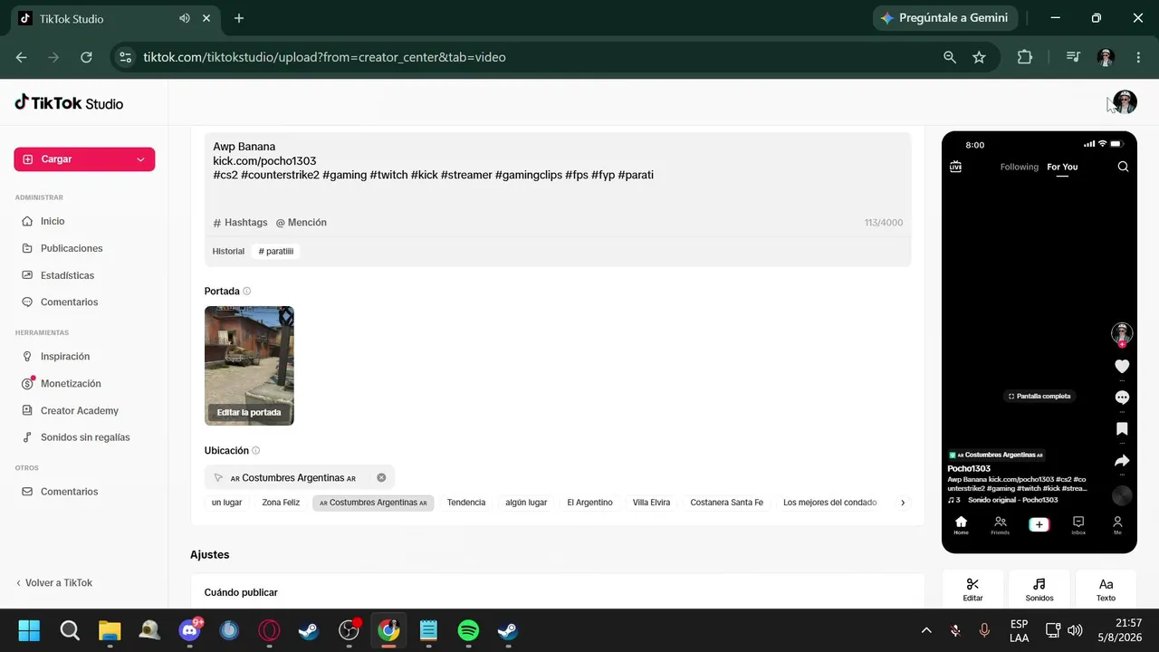Click the location field showing Costumbres Argentinas
The height and width of the screenshot is (652, 1159).
click(x=300, y=478)
